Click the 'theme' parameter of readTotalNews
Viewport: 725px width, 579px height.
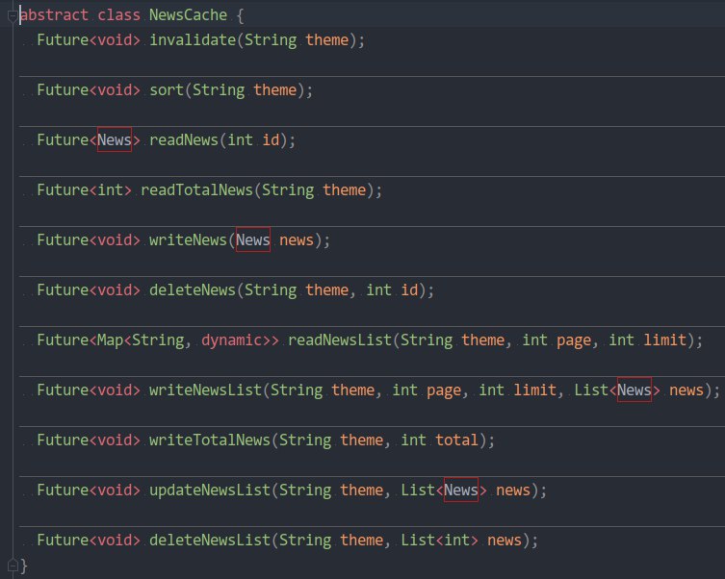click(344, 189)
